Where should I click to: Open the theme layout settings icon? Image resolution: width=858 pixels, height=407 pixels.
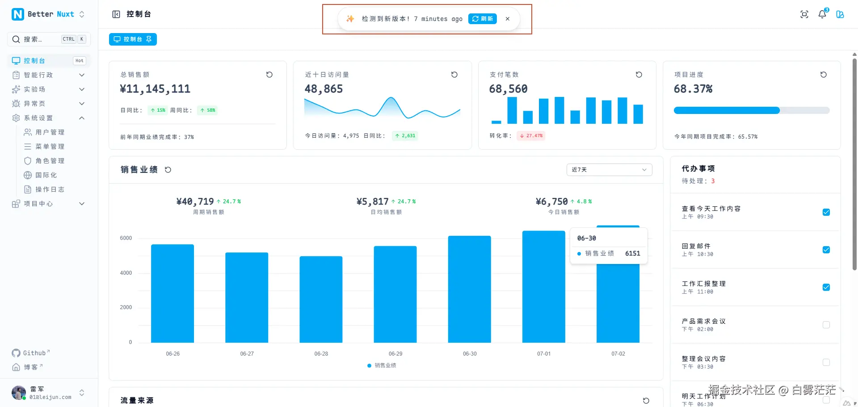(840, 14)
